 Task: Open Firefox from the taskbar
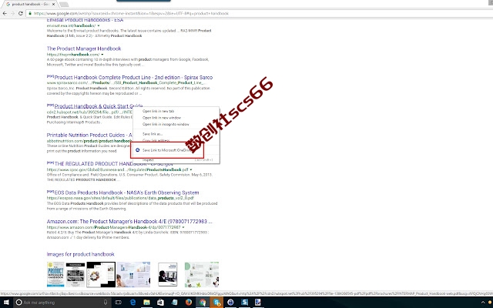(188, 303)
